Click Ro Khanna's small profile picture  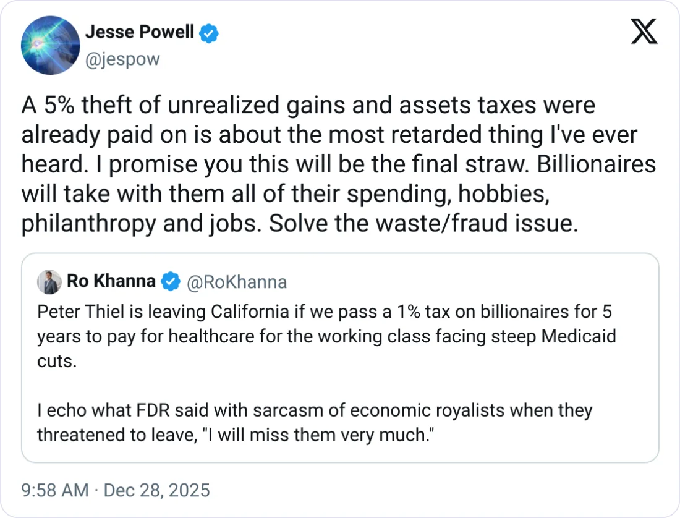coord(49,282)
